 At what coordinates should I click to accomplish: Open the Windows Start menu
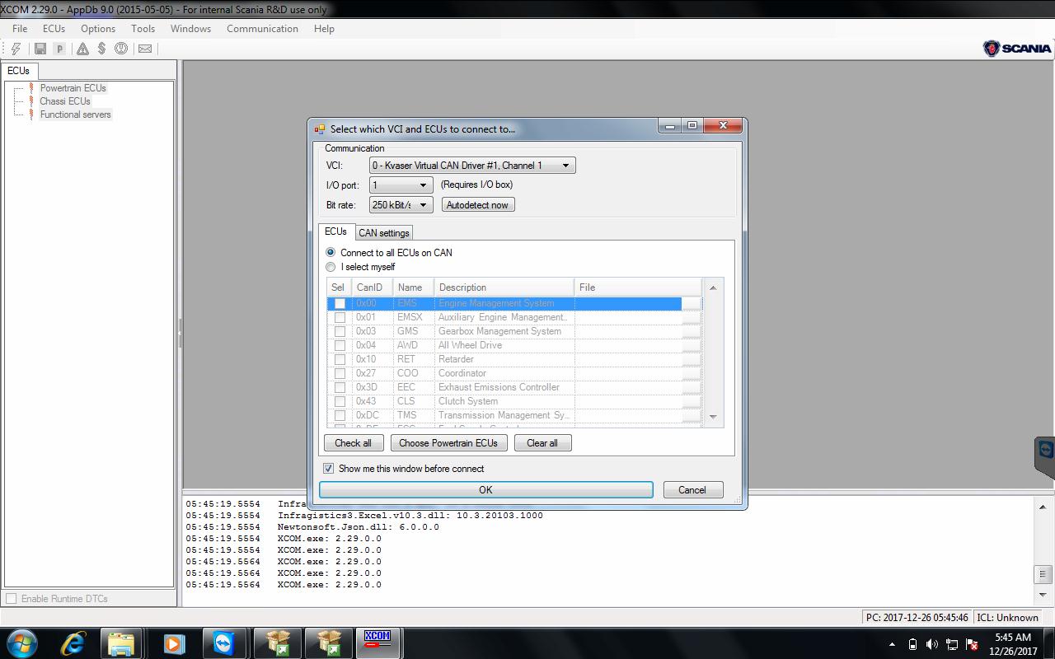pyautogui.click(x=22, y=643)
